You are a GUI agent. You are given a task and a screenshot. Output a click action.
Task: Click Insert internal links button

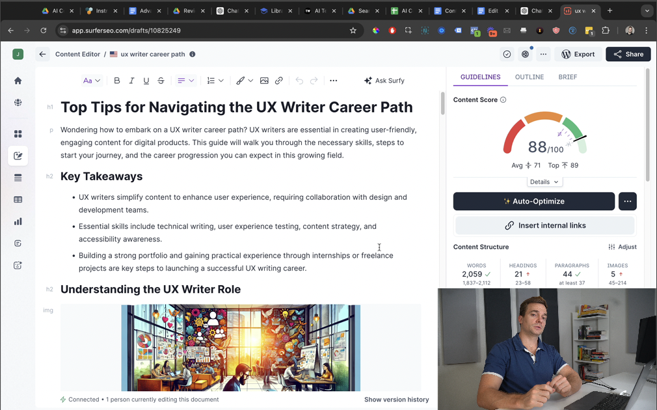pos(544,225)
